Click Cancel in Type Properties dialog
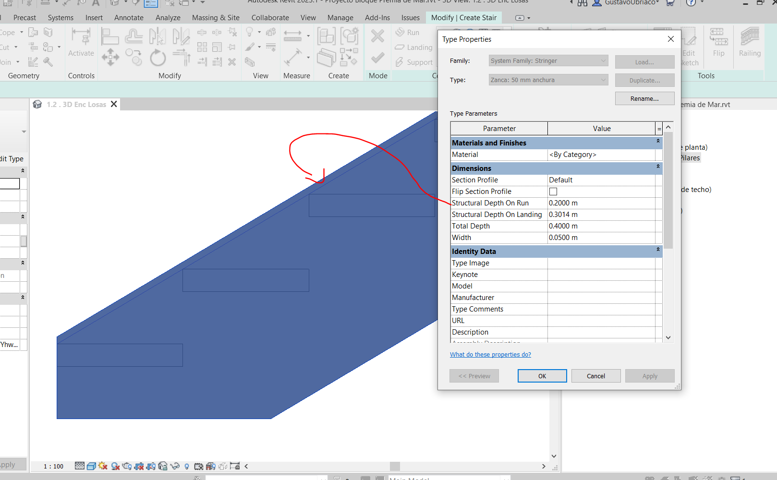 tap(596, 376)
